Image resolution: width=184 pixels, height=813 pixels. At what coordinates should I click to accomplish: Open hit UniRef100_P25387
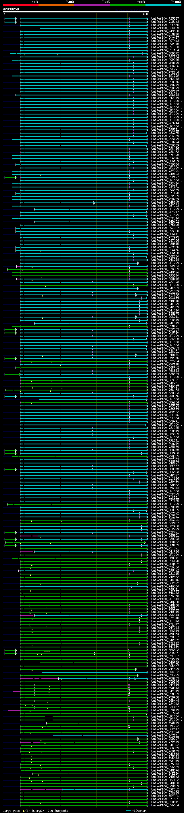point(165,19)
